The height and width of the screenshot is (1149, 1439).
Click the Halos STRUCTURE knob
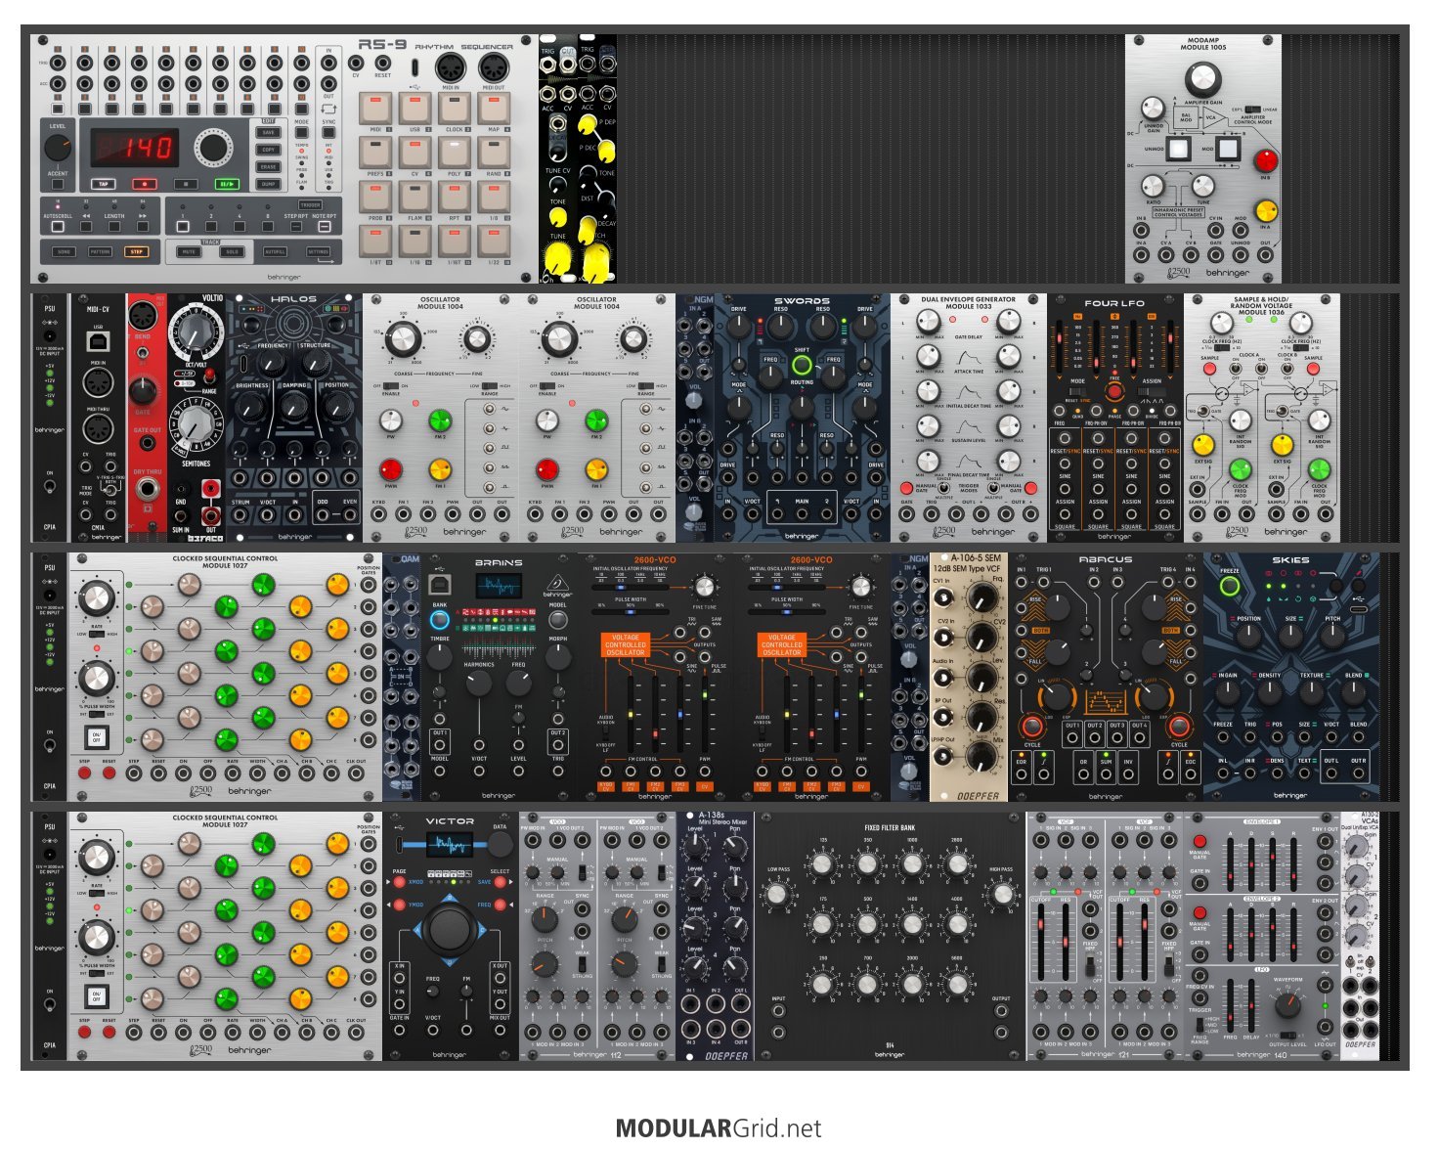pyautogui.click(x=315, y=363)
